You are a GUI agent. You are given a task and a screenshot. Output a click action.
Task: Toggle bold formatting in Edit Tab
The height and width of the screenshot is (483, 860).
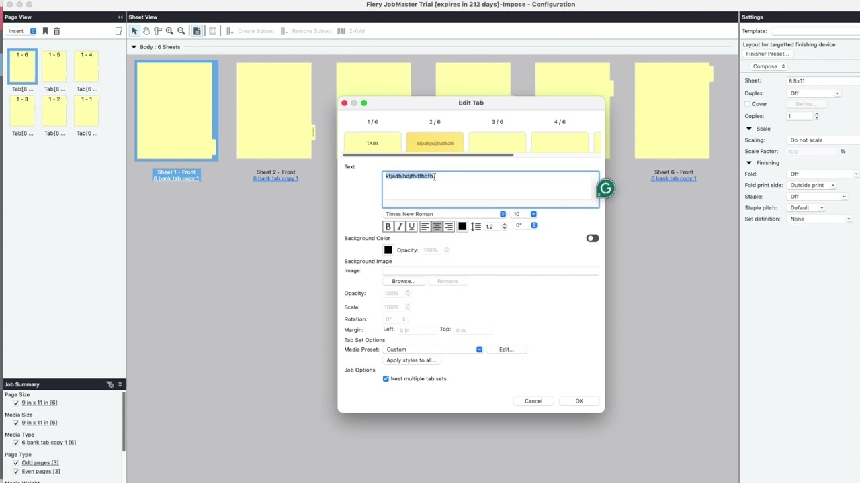pos(388,227)
